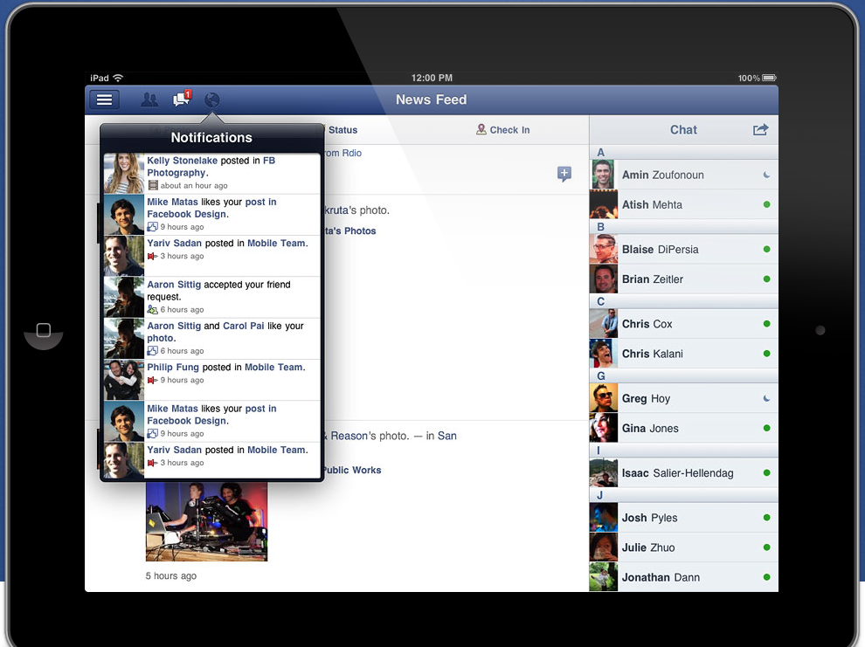Tap the 12:00 PM clock in status bar
The width and height of the screenshot is (865, 647).
[432, 78]
